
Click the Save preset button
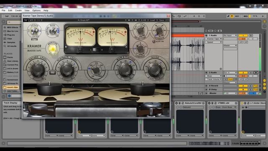tap(161, 20)
